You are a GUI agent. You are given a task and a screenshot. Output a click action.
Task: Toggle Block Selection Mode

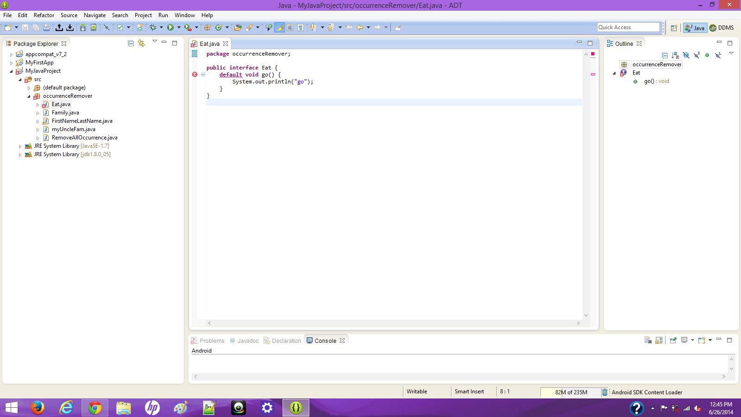[x=290, y=27]
